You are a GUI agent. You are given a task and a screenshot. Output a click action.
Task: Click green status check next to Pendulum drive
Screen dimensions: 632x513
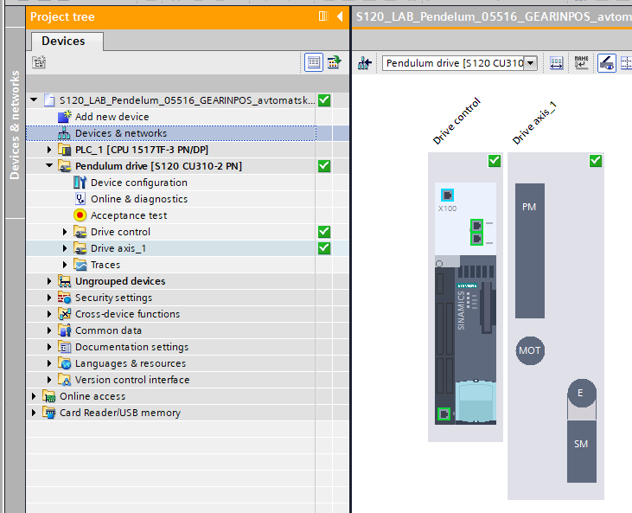[x=324, y=166]
